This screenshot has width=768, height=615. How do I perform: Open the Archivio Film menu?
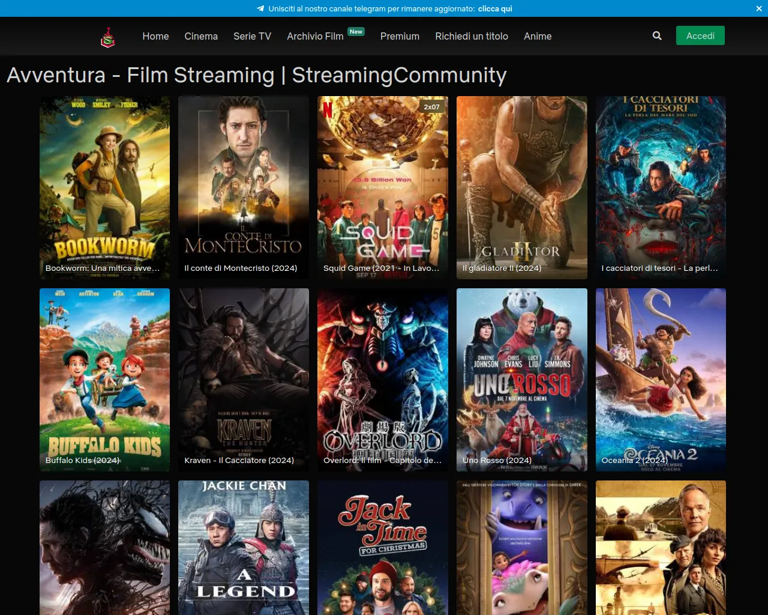[314, 36]
